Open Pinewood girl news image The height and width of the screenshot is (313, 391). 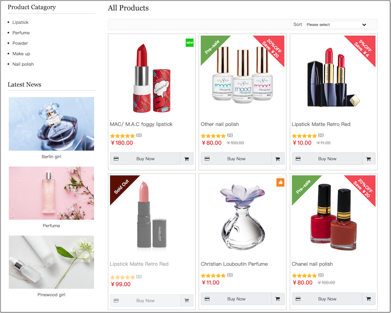click(51, 262)
